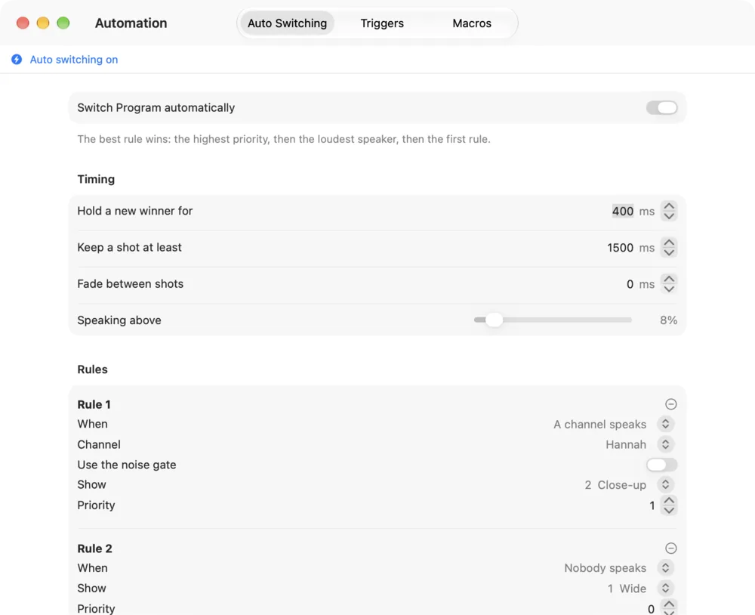
Task: Increase Hold a new winner for value
Action: coord(669,206)
